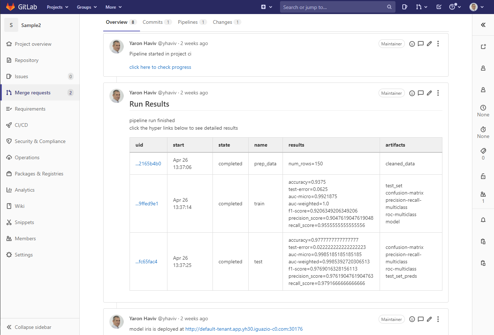Reply to Run Results comment

(420, 93)
